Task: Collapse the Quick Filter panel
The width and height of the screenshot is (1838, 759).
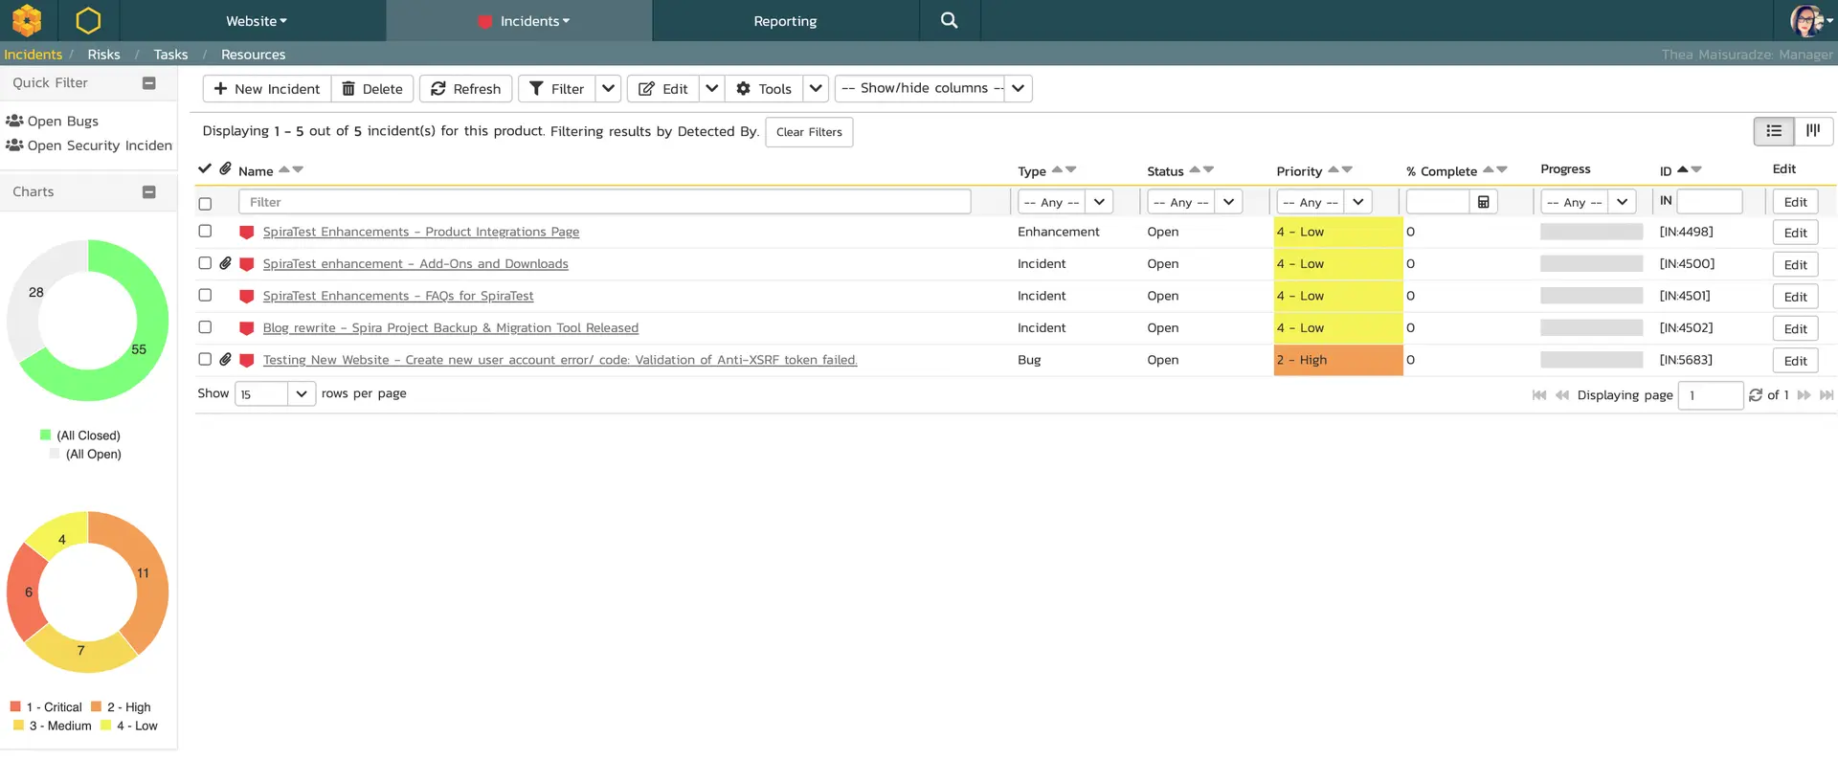Action: tap(148, 83)
